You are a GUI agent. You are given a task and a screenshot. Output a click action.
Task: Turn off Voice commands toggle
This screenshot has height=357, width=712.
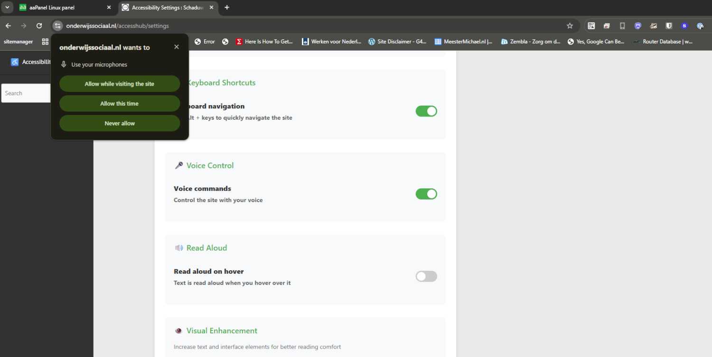point(426,194)
